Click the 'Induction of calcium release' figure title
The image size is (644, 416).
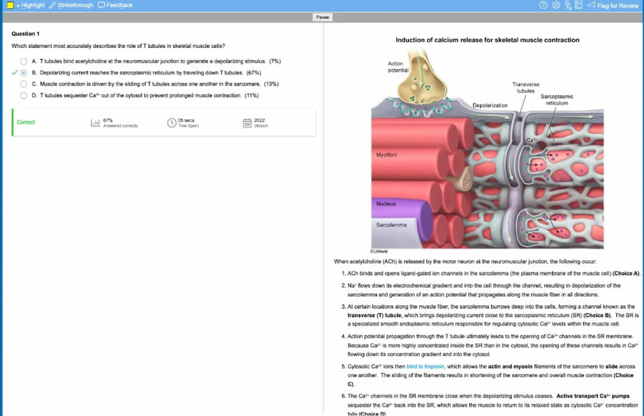[487, 40]
